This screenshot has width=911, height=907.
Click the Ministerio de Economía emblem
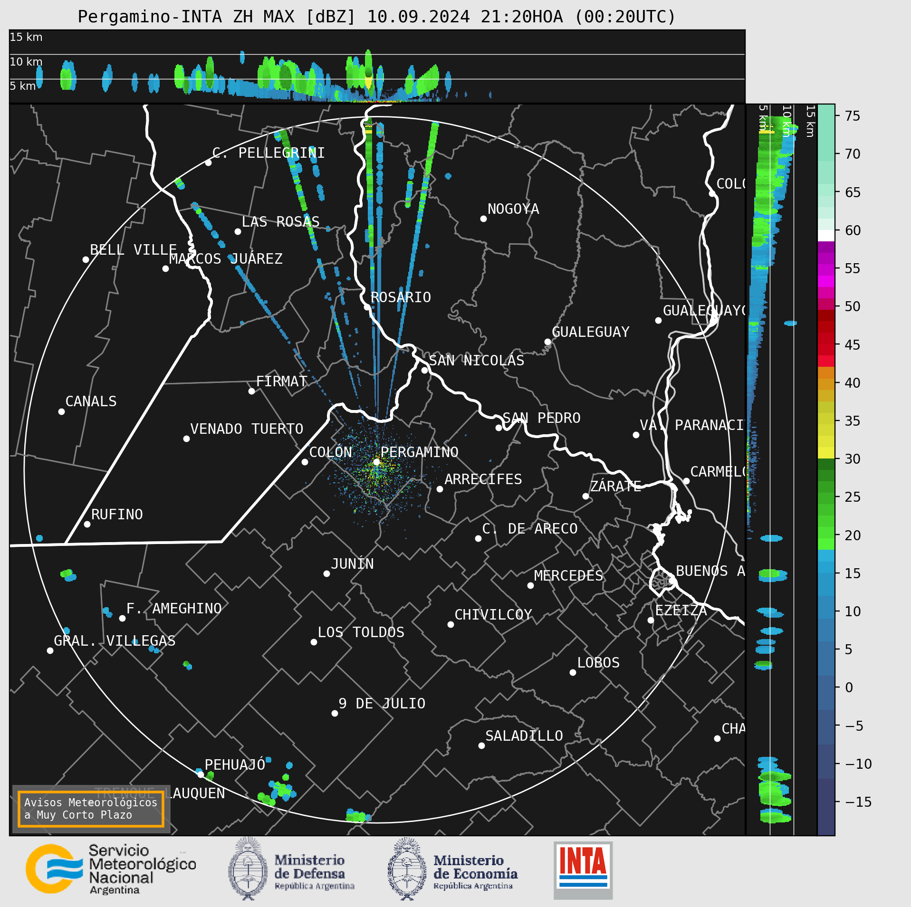click(407, 869)
